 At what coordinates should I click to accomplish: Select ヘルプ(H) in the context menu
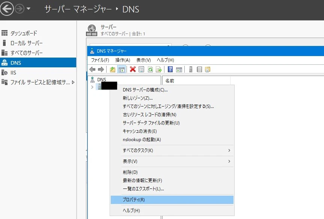coord(172,210)
